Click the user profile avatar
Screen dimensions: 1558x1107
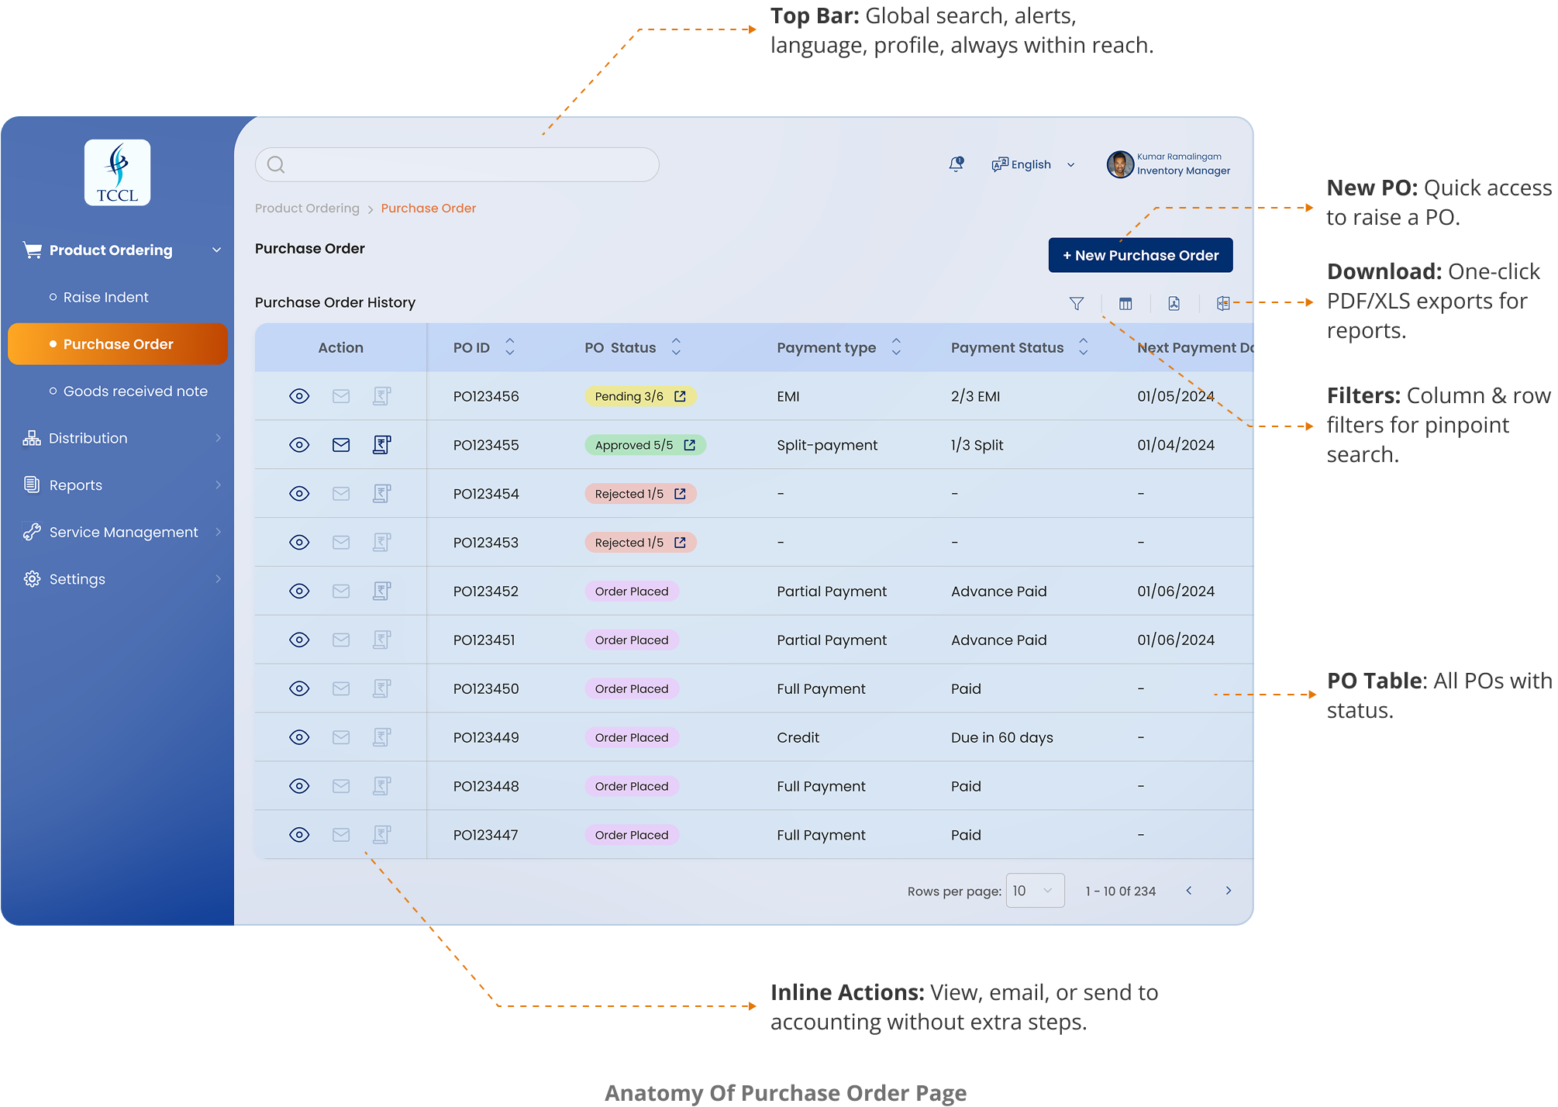1120,164
